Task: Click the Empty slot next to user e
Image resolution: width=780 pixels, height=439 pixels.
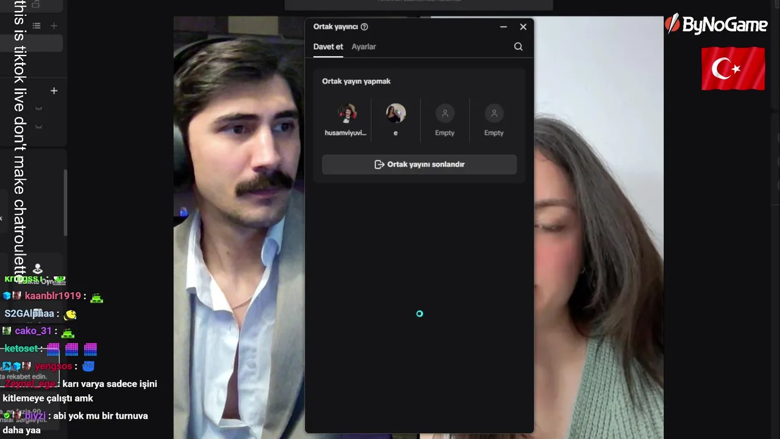Action: pyautogui.click(x=445, y=120)
